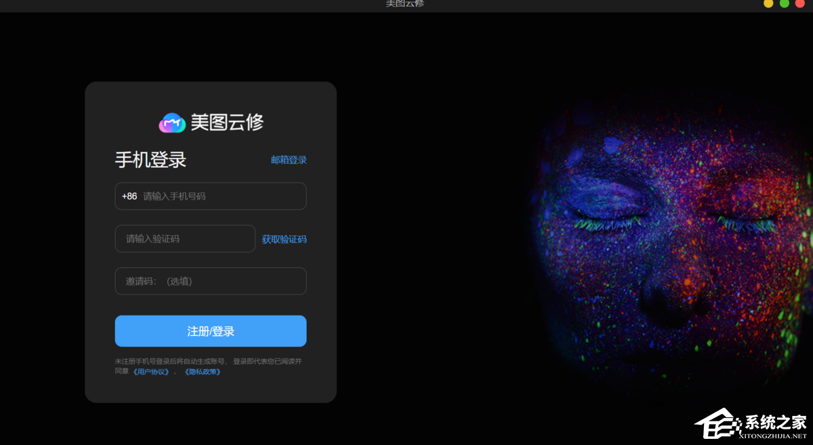Click the verification code entry box
The height and width of the screenshot is (445, 813).
[x=184, y=238]
